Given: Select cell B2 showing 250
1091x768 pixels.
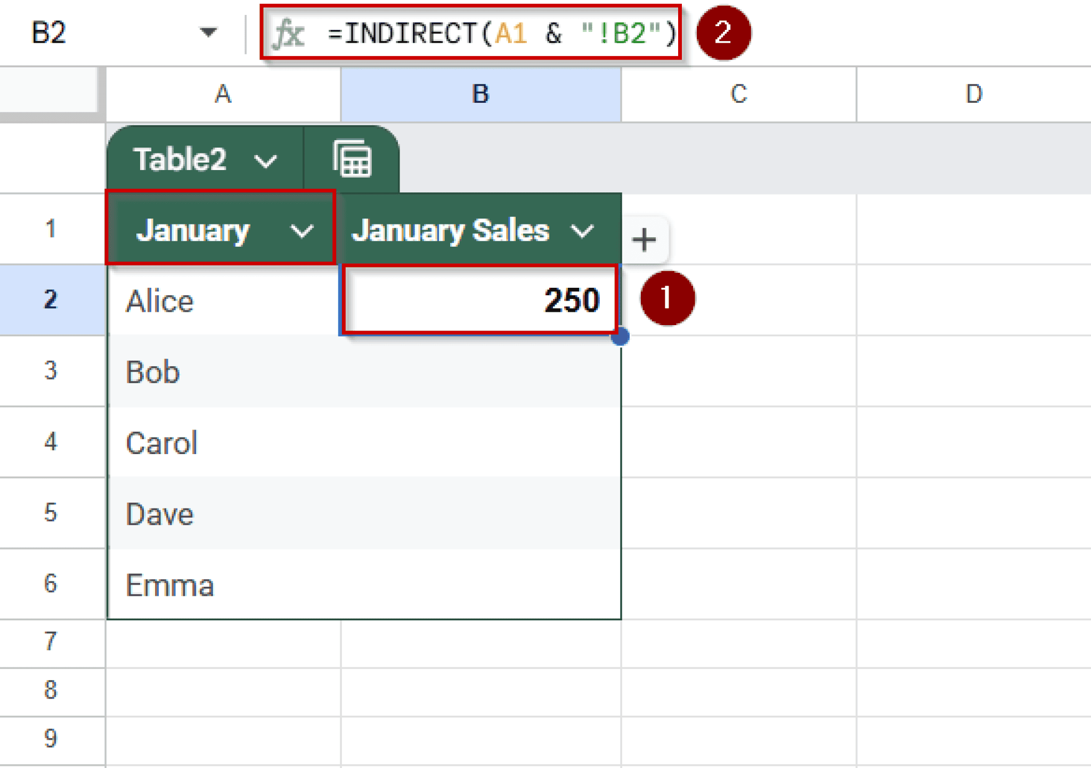Looking at the screenshot, I should click(x=479, y=300).
